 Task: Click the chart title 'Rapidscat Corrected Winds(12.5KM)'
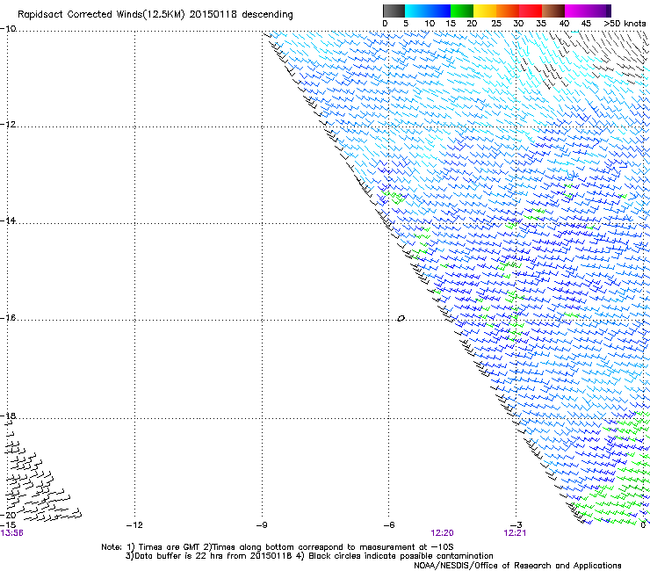(x=101, y=15)
